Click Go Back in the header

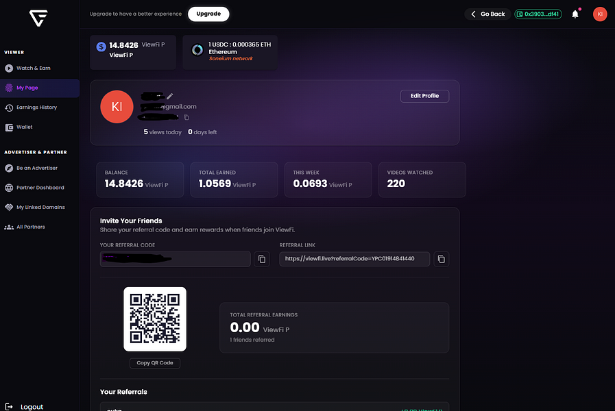click(487, 14)
